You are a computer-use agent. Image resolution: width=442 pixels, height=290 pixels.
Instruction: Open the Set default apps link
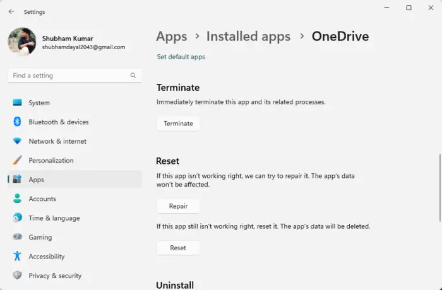pyautogui.click(x=181, y=57)
